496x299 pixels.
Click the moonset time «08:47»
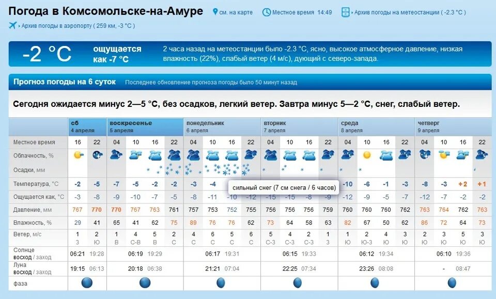point(463,269)
